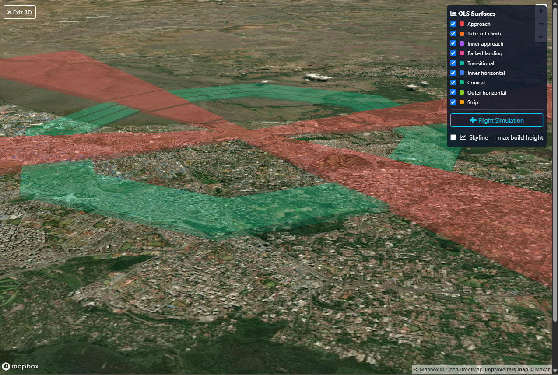Uncheck the Approach surface checkbox
Screen dimensions: 558x375
pos(453,24)
